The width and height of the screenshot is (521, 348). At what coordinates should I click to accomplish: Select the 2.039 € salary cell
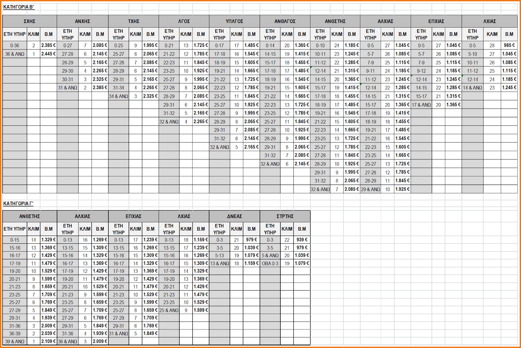[x=49, y=333]
